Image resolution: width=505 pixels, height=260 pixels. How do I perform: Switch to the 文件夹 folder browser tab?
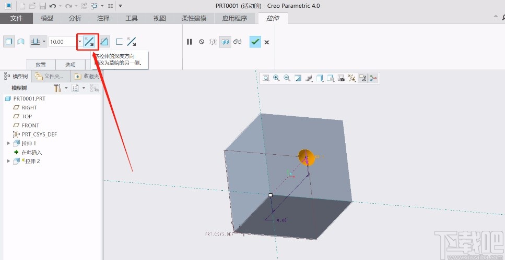coord(52,76)
